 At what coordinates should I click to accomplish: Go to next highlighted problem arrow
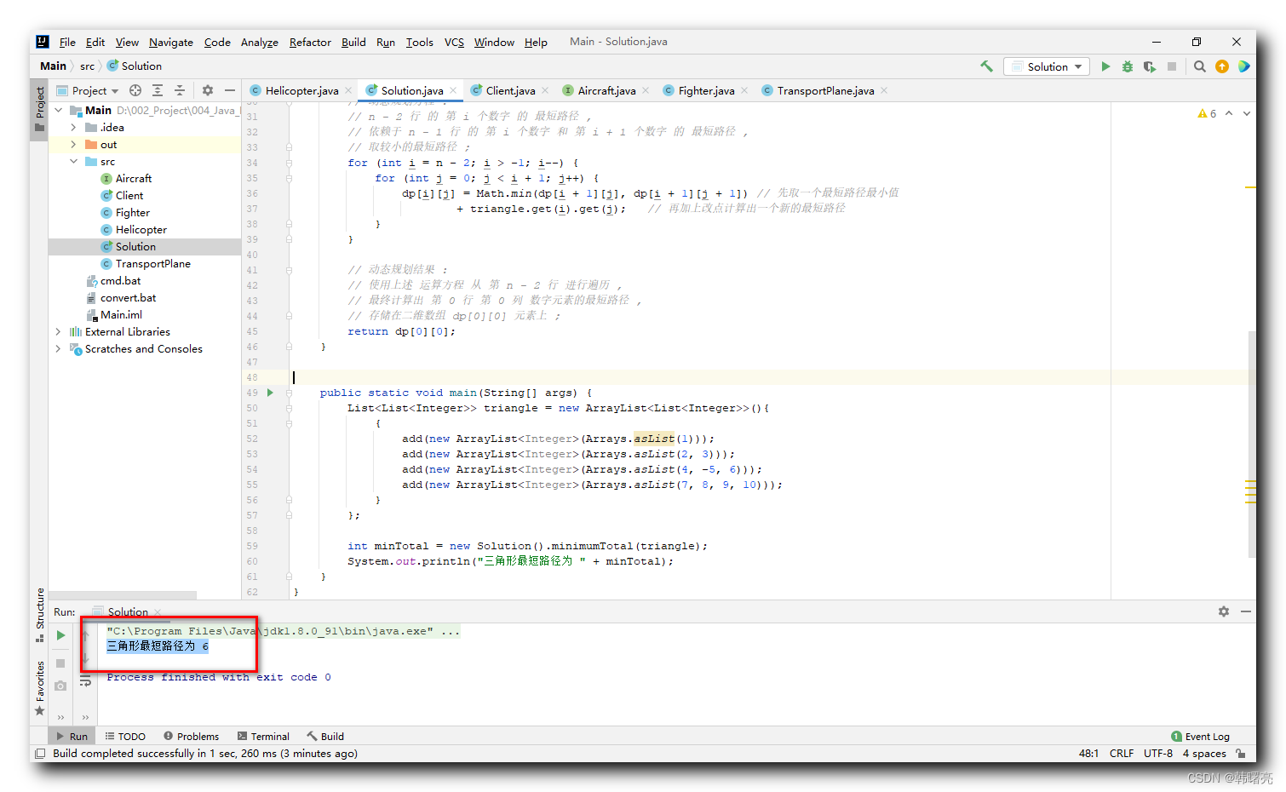click(1247, 113)
